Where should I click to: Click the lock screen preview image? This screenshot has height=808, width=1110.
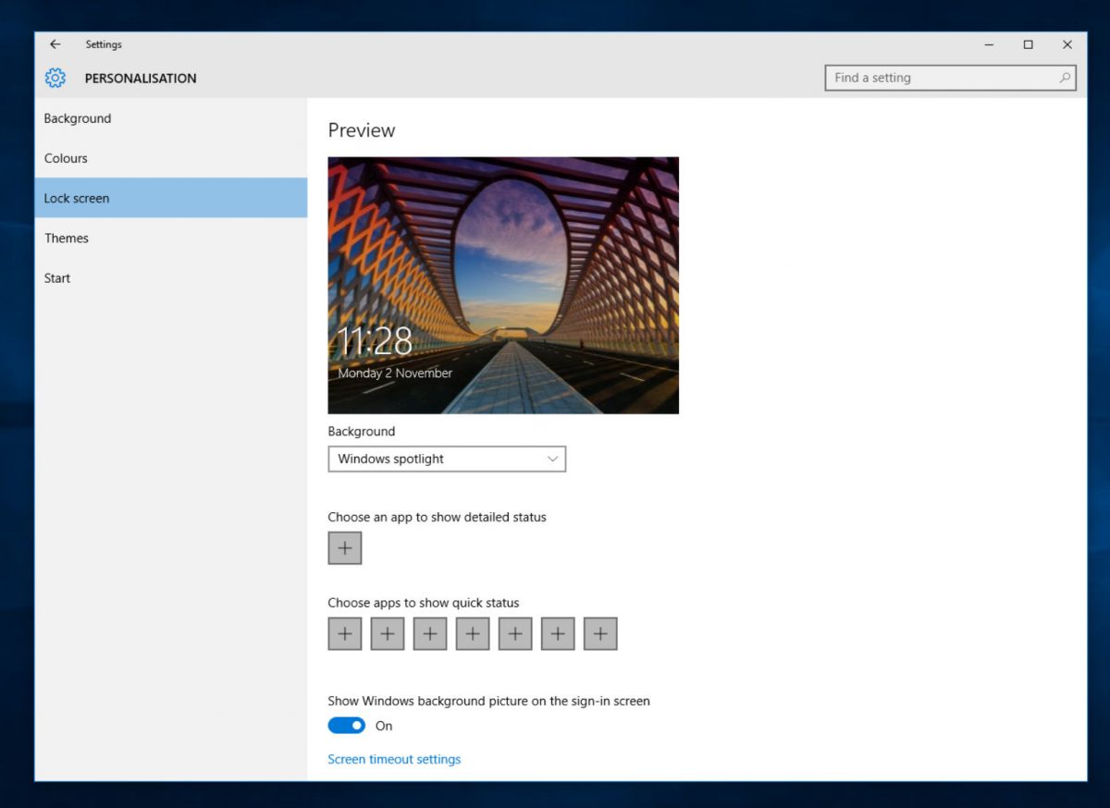coord(503,284)
